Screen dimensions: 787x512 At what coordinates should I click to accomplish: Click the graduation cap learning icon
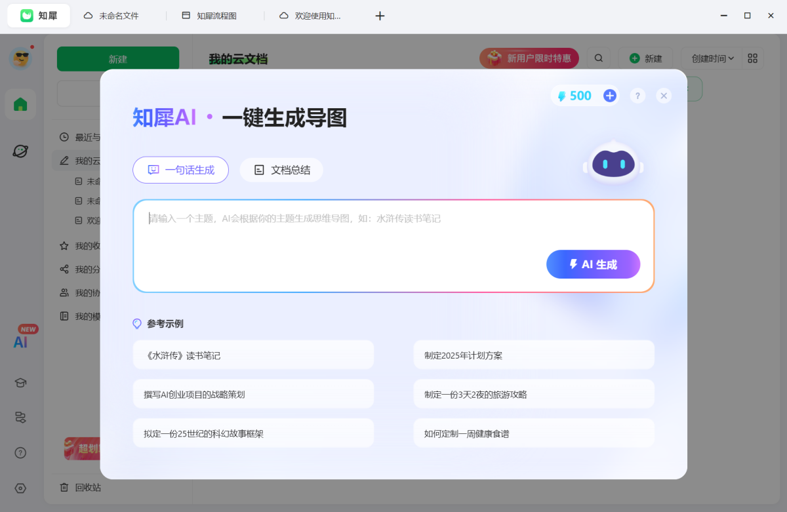(20, 382)
